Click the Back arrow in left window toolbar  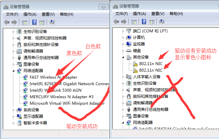7,22
